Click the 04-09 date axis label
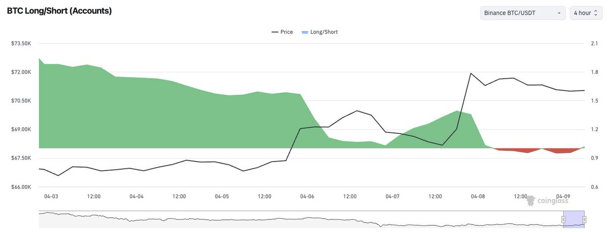Viewport: 609px width, 232px height. click(563, 196)
